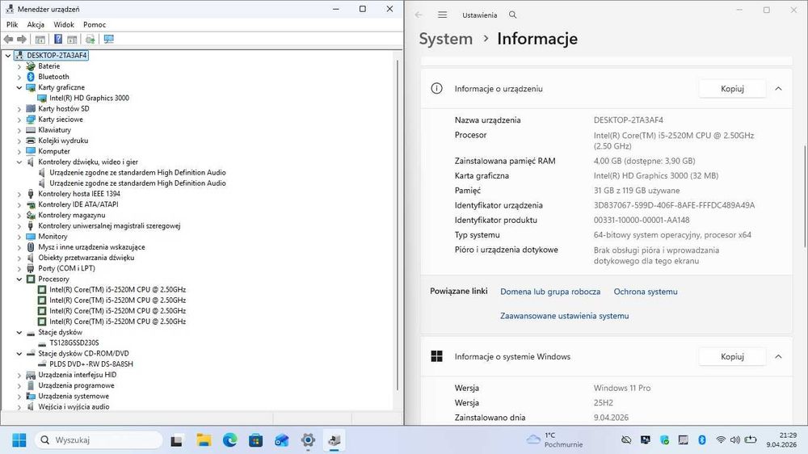Viewport: 808px width, 454px height.
Task: Click the back arrow in Settings window
Action: pyautogui.click(x=419, y=15)
